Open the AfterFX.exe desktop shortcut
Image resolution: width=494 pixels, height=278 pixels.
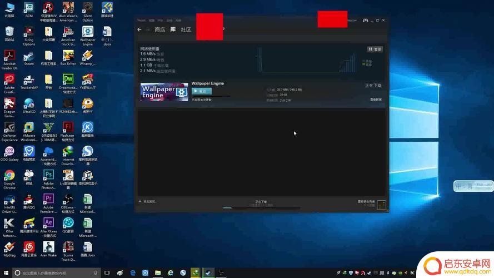pos(48,227)
